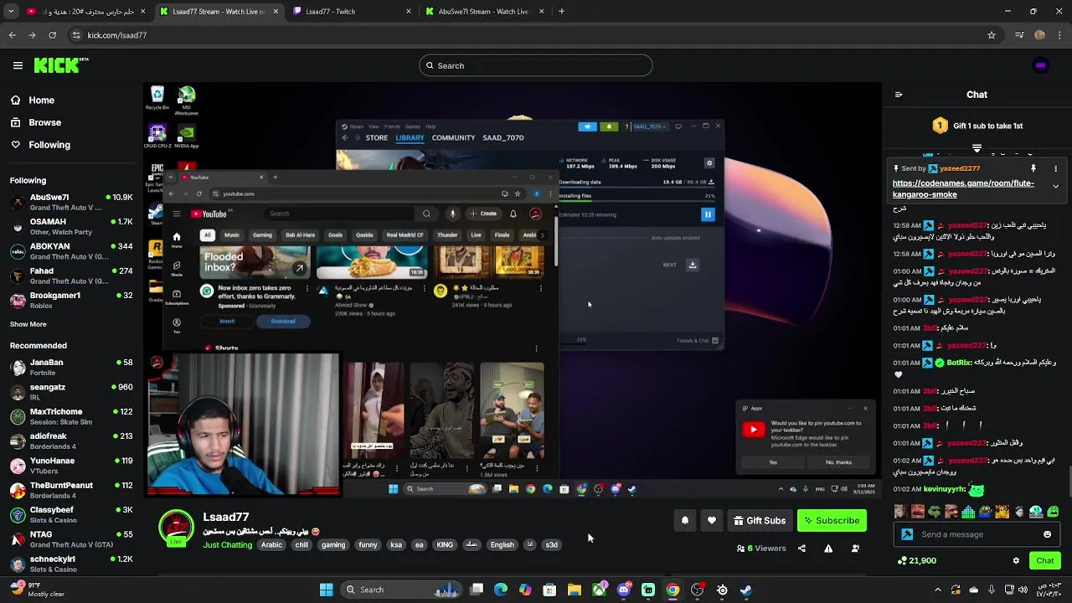Click the Gift Subs button
The height and width of the screenshot is (603, 1072).
pyautogui.click(x=760, y=521)
